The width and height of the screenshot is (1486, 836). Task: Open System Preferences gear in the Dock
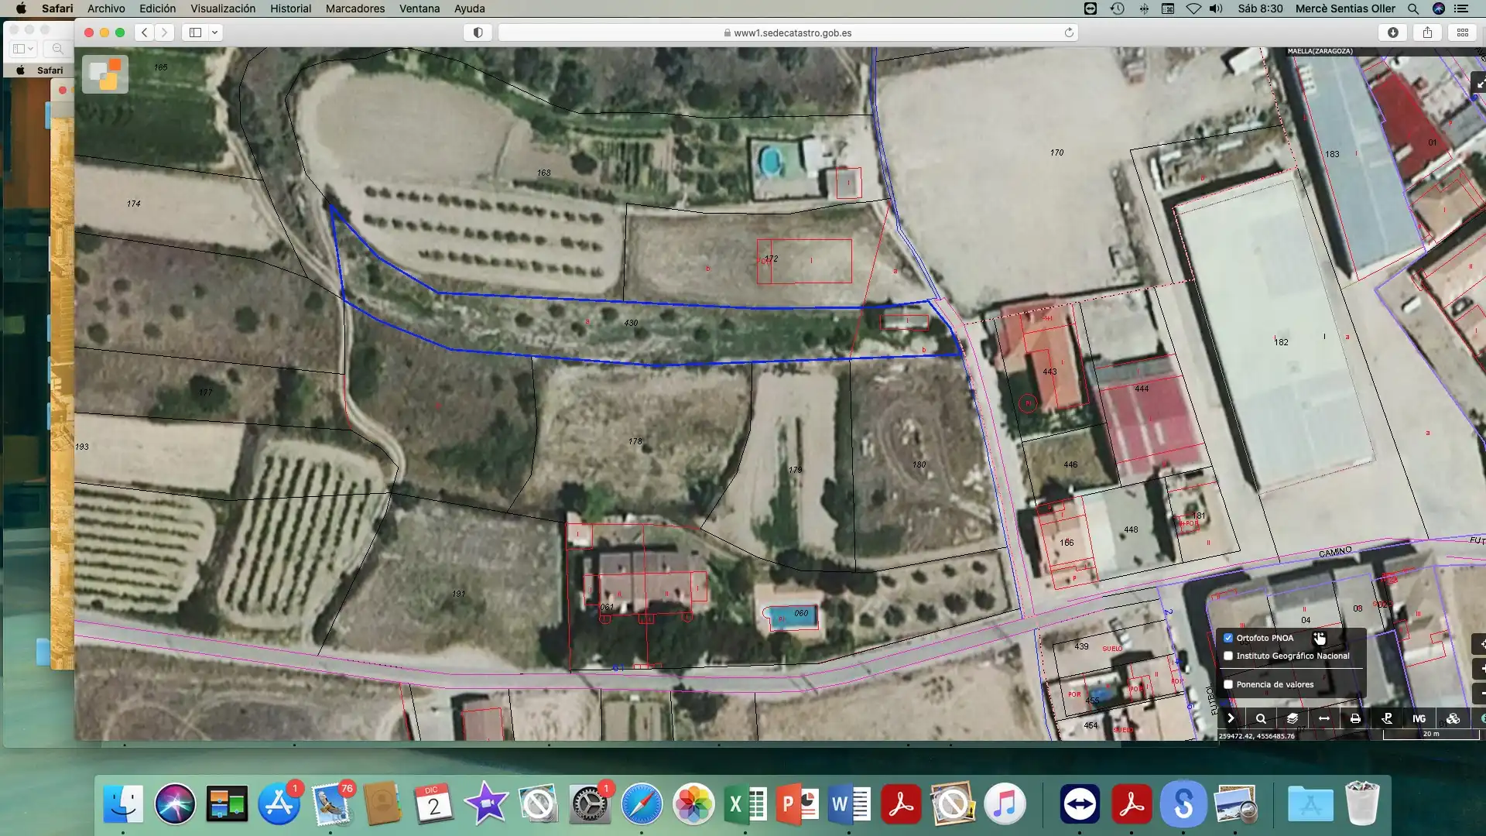pyautogui.click(x=590, y=804)
